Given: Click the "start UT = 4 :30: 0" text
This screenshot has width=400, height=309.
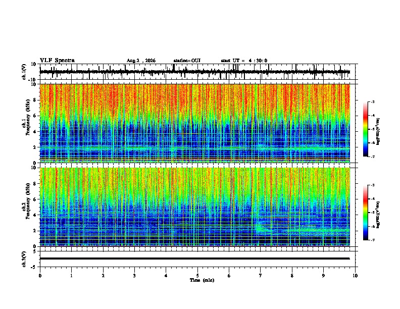Looking at the screenshot, I should tap(244, 61).
